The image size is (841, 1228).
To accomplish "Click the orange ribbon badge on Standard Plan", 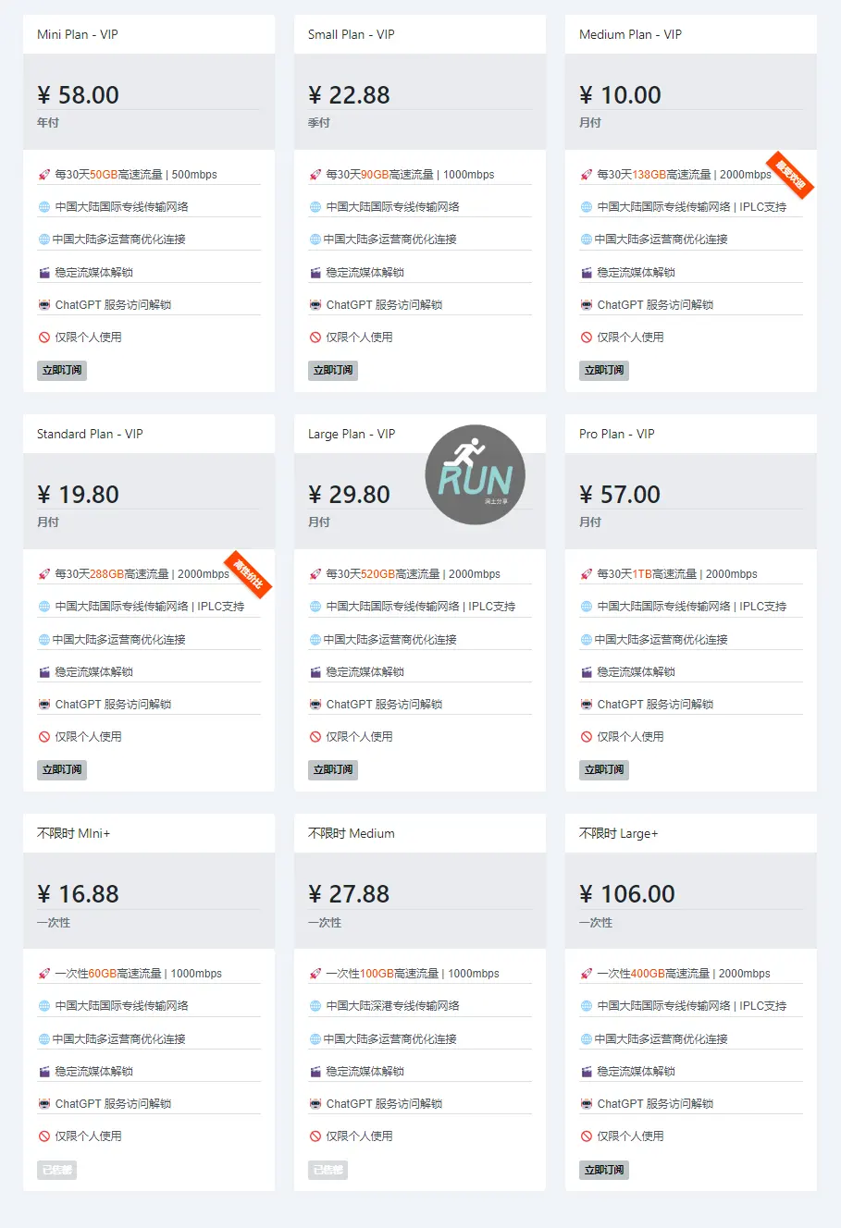I will click(x=247, y=574).
